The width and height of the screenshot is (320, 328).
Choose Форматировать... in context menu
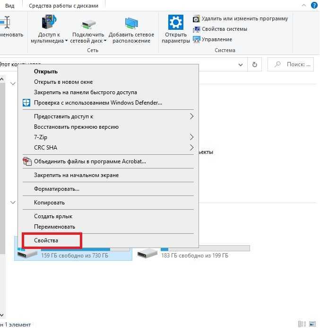click(108, 189)
